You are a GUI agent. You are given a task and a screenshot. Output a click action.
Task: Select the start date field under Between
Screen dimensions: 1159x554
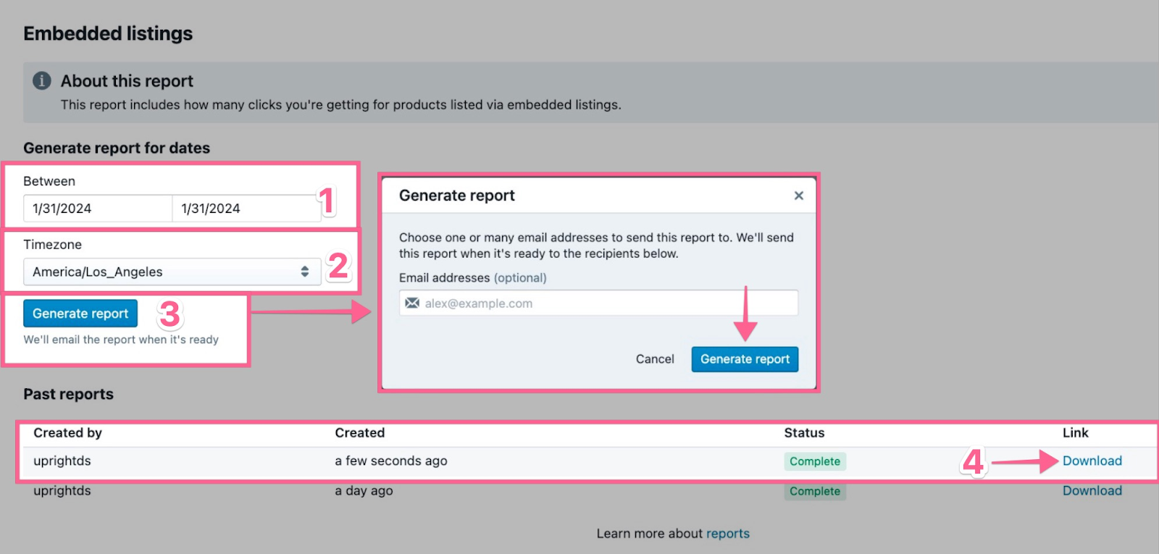click(x=97, y=209)
